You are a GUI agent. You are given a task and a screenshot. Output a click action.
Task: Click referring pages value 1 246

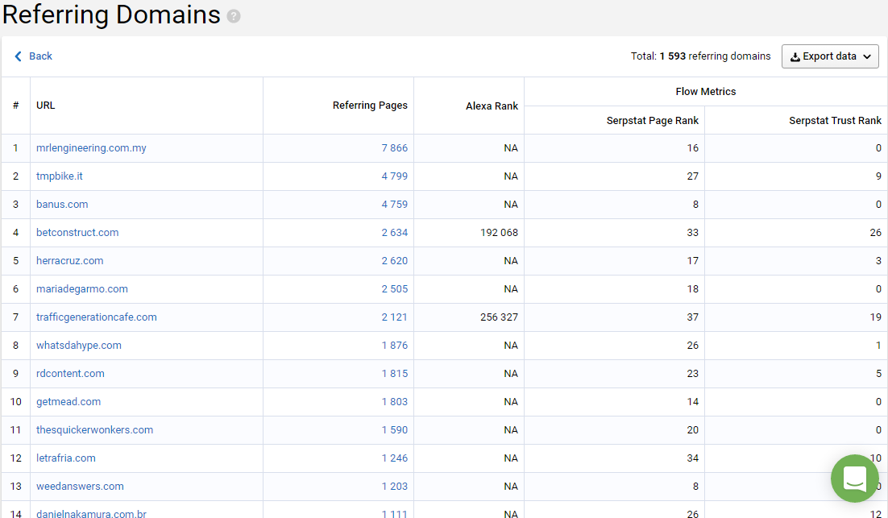click(394, 458)
